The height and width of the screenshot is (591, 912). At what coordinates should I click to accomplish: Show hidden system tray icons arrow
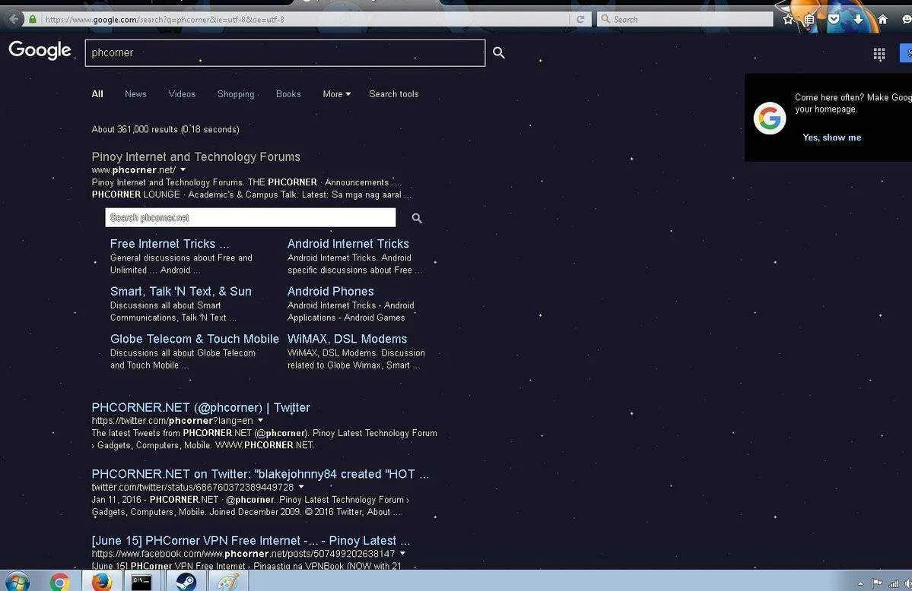click(860, 583)
